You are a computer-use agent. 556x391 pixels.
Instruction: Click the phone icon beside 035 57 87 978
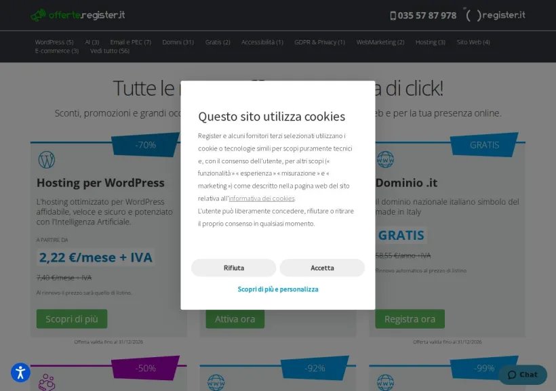pyautogui.click(x=393, y=16)
